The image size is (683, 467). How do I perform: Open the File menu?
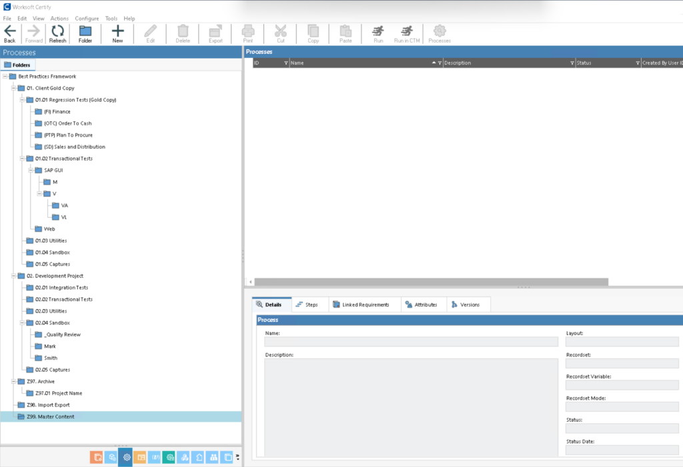click(x=7, y=18)
